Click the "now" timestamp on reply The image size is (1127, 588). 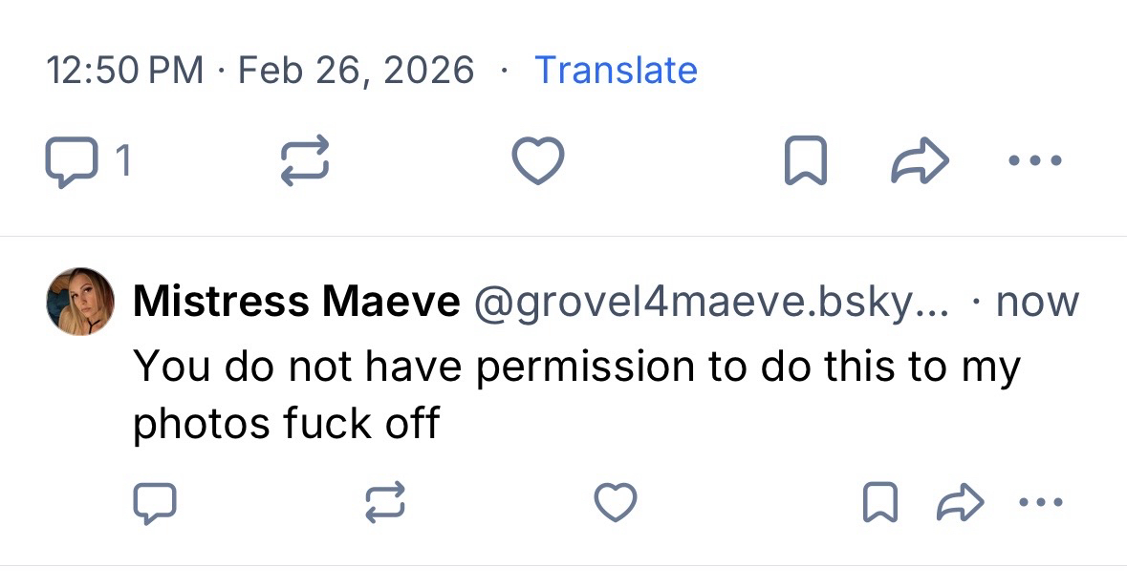pos(1036,303)
